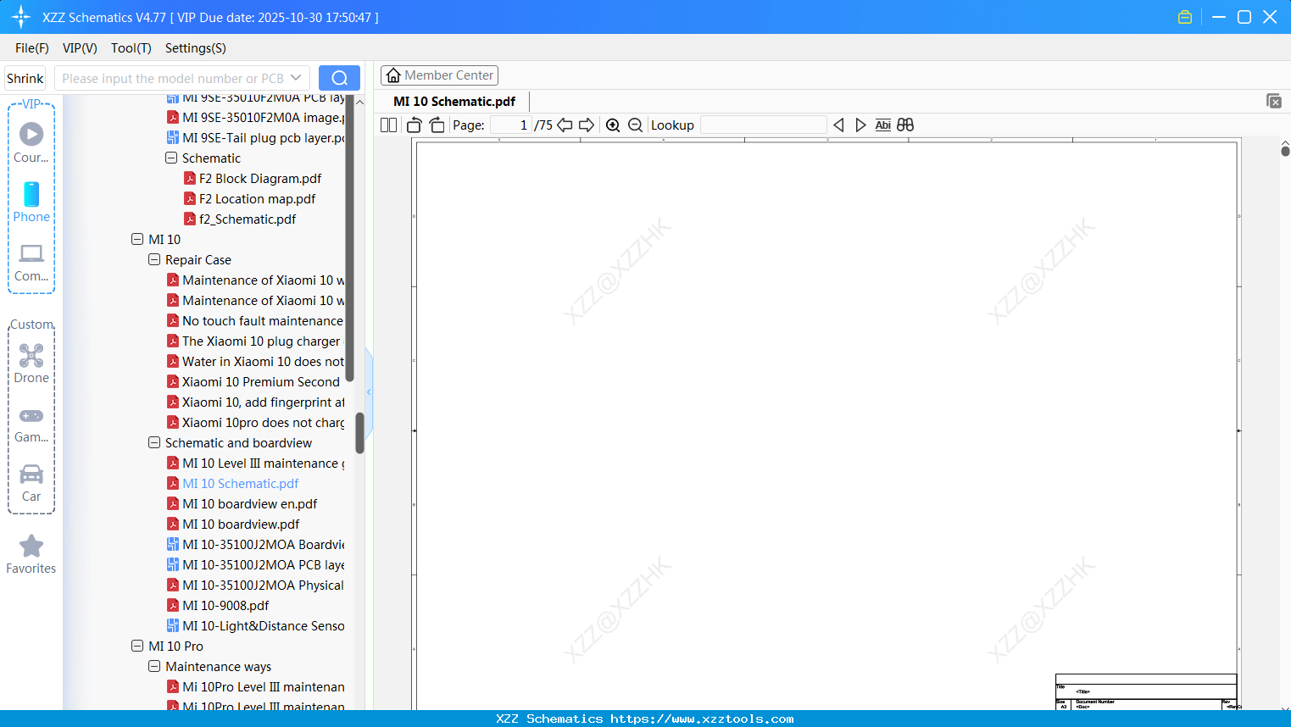Open Favorites
The width and height of the screenshot is (1291, 727).
tap(31, 554)
